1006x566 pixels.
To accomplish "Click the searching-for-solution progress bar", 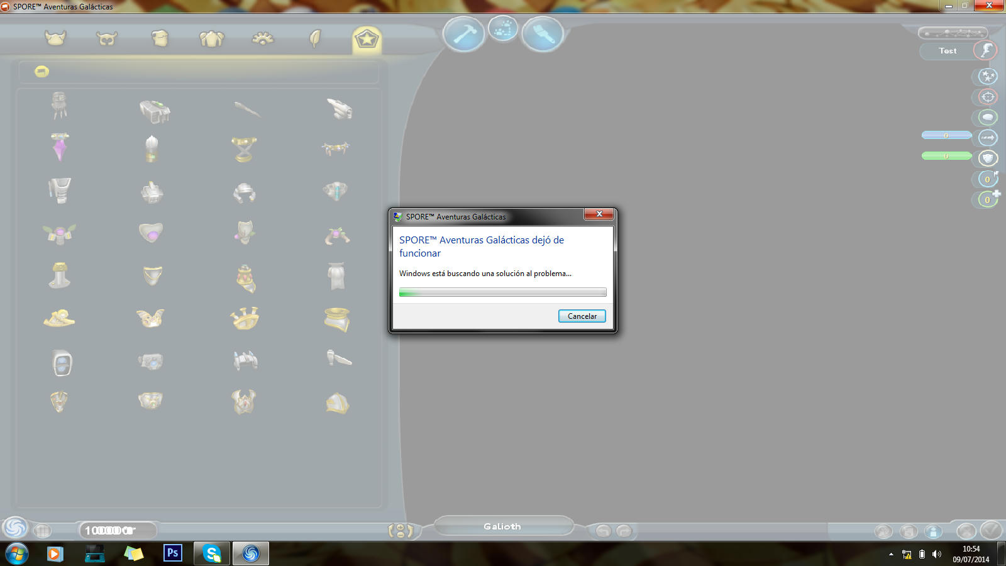I will [503, 292].
